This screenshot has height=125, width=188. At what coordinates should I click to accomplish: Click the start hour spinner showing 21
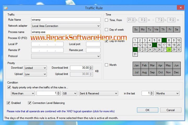coord(131,20)
